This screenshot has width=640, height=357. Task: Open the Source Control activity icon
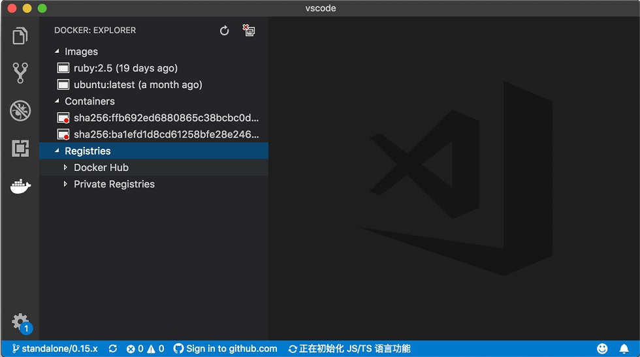click(20, 73)
